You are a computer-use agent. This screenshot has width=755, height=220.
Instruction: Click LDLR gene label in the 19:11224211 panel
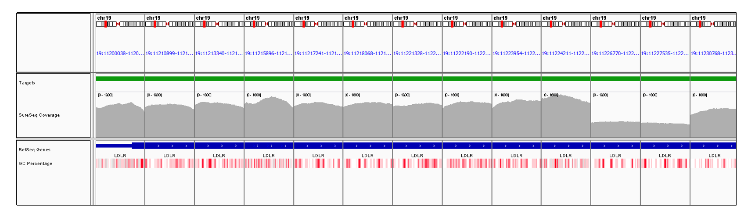[x=565, y=156]
